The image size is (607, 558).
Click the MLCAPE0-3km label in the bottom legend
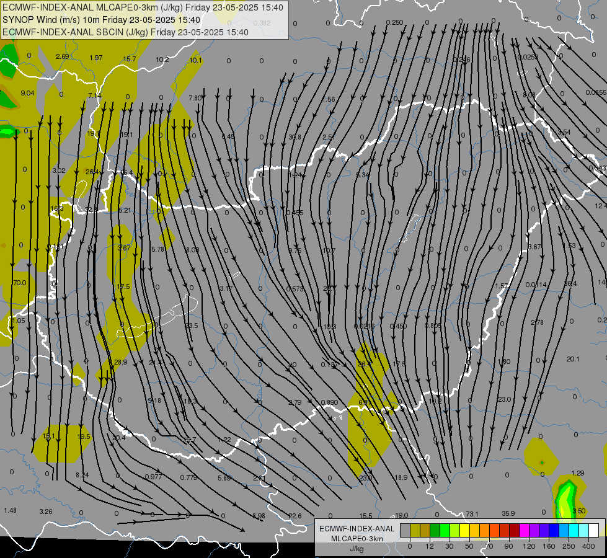[x=357, y=539]
